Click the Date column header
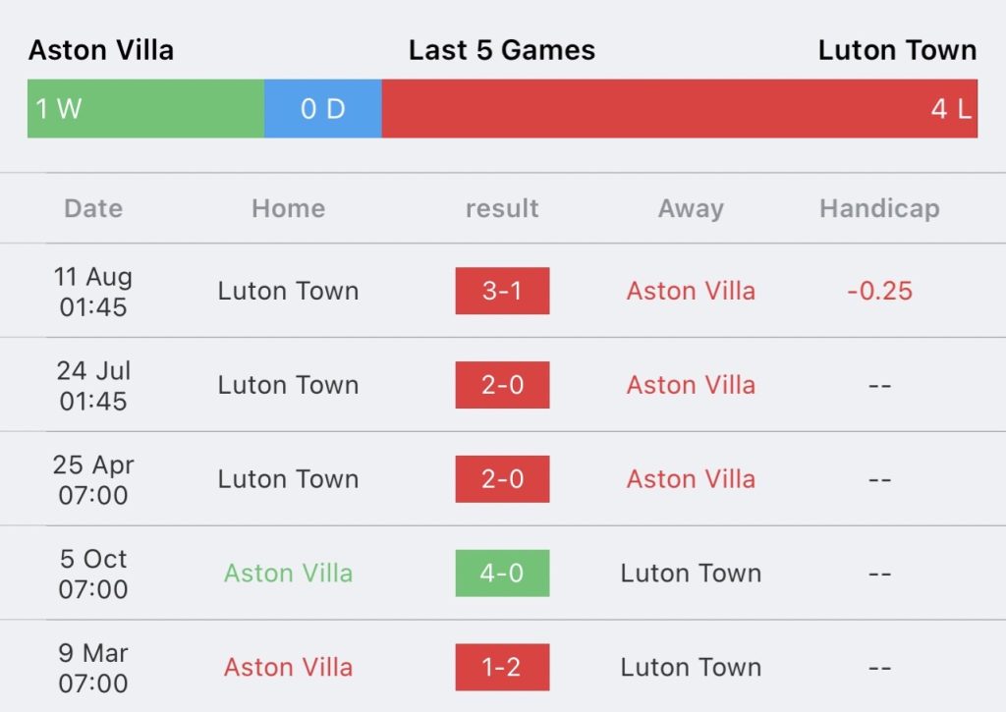Viewport: 1006px width, 712px height. [93, 208]
